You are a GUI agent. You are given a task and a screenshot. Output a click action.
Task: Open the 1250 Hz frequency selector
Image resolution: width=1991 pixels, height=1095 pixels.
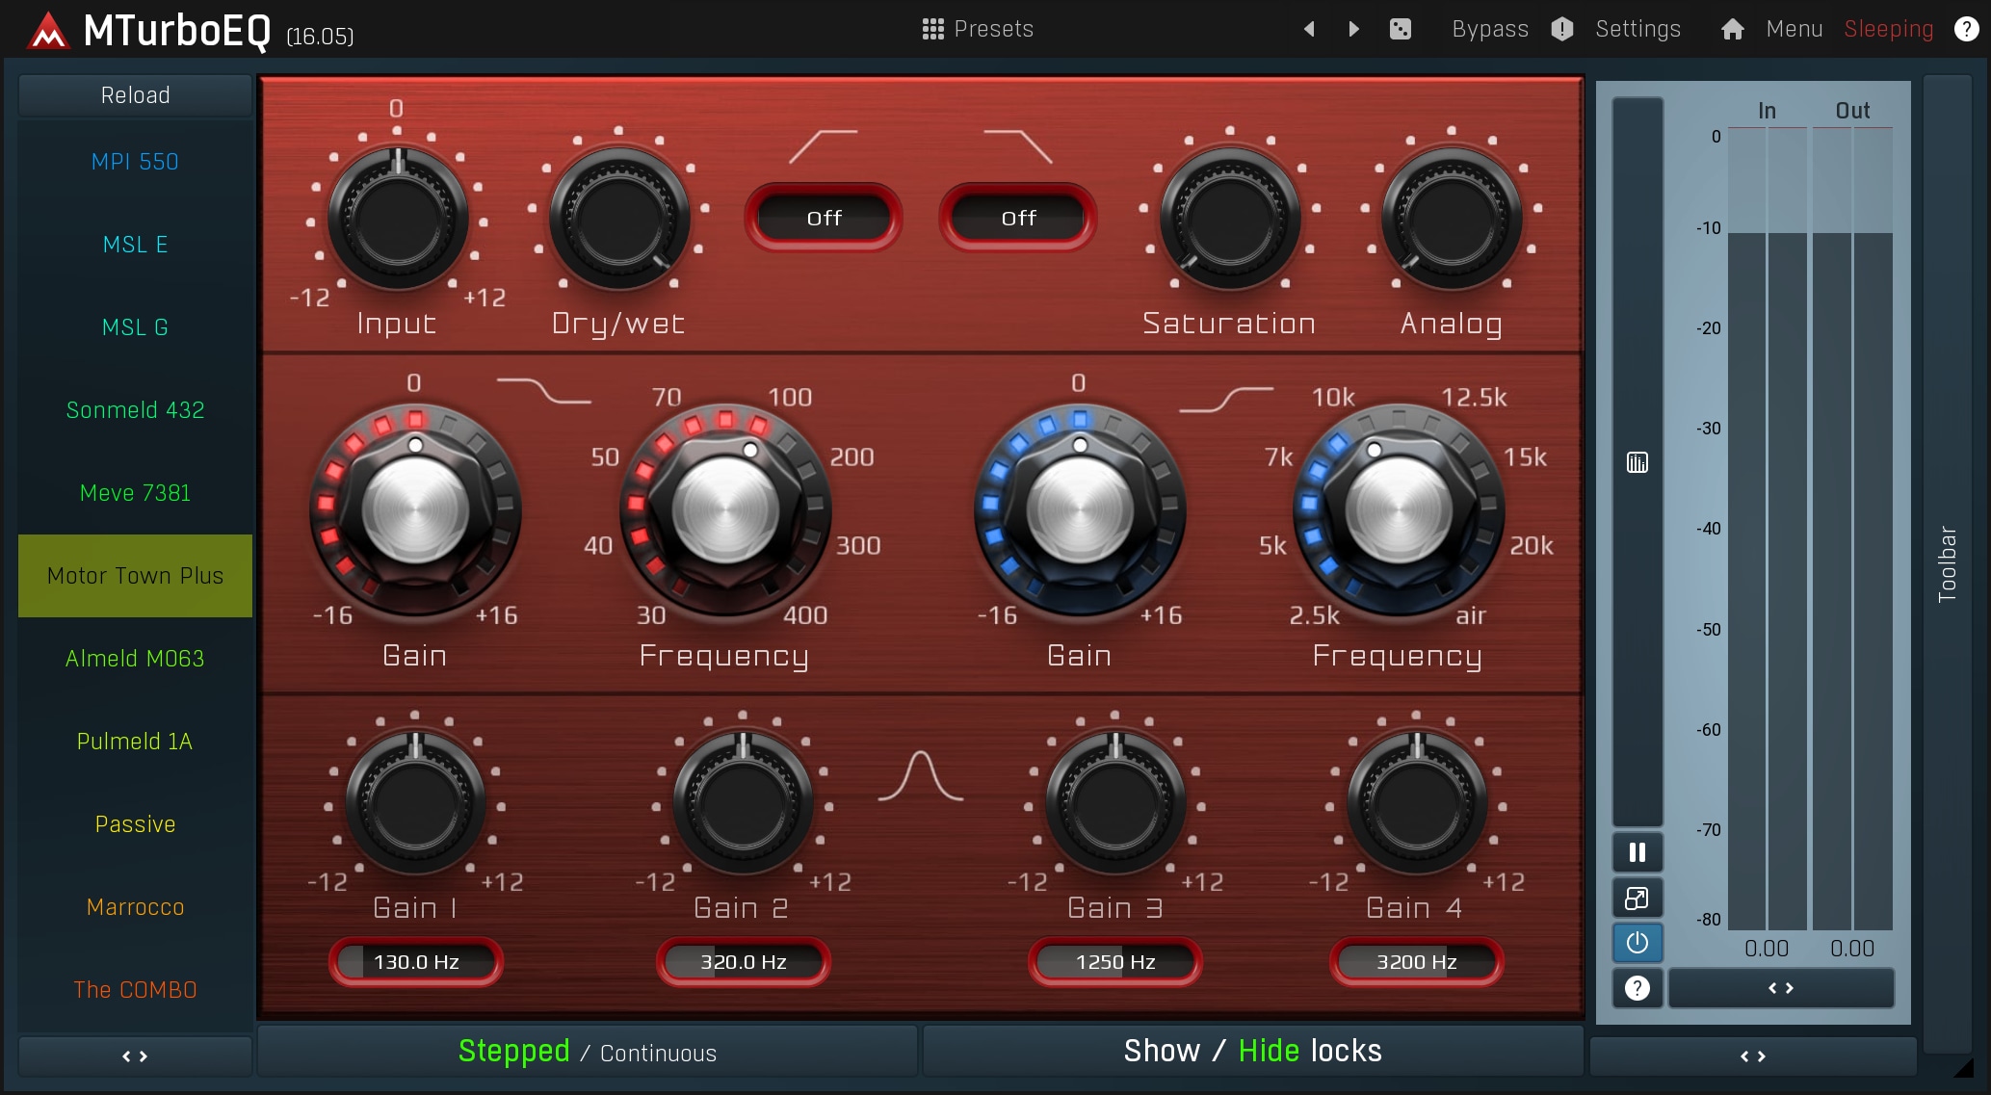[x=1115, y=961]
